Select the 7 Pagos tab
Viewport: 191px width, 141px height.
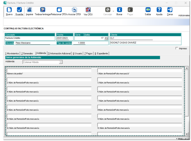[x=88, y=53]
